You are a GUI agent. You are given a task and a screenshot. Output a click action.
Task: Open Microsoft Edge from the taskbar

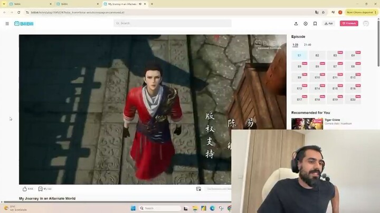point(212,208)
